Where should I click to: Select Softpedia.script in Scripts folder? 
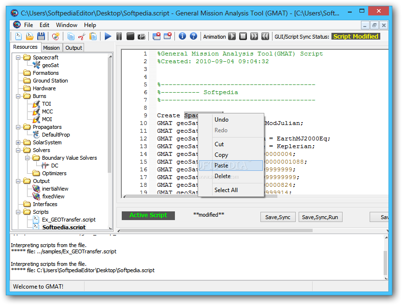(64, 227)
